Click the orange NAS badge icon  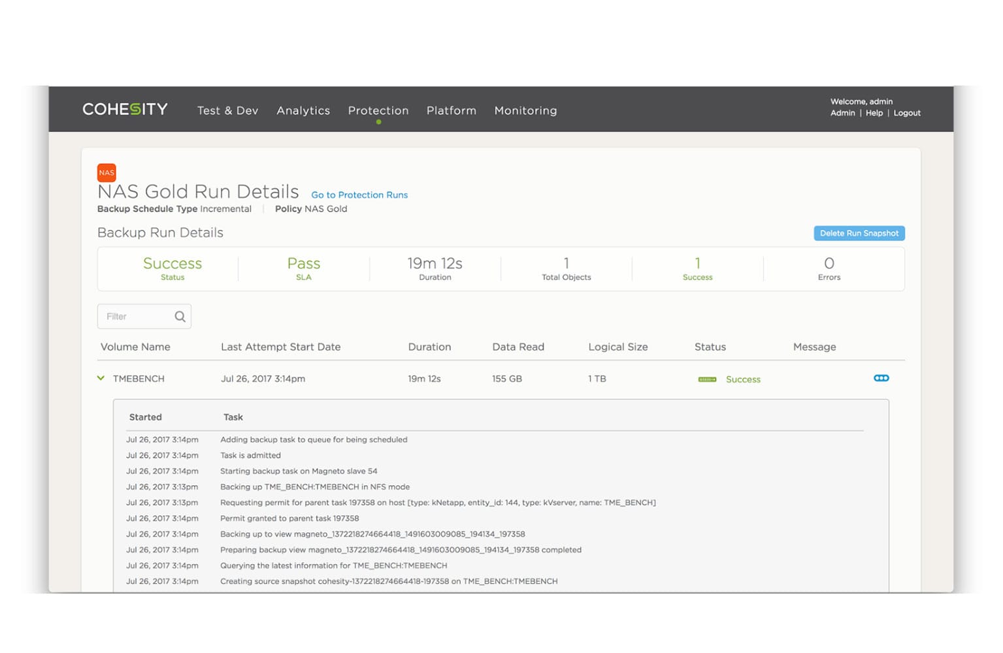(107, 172)
